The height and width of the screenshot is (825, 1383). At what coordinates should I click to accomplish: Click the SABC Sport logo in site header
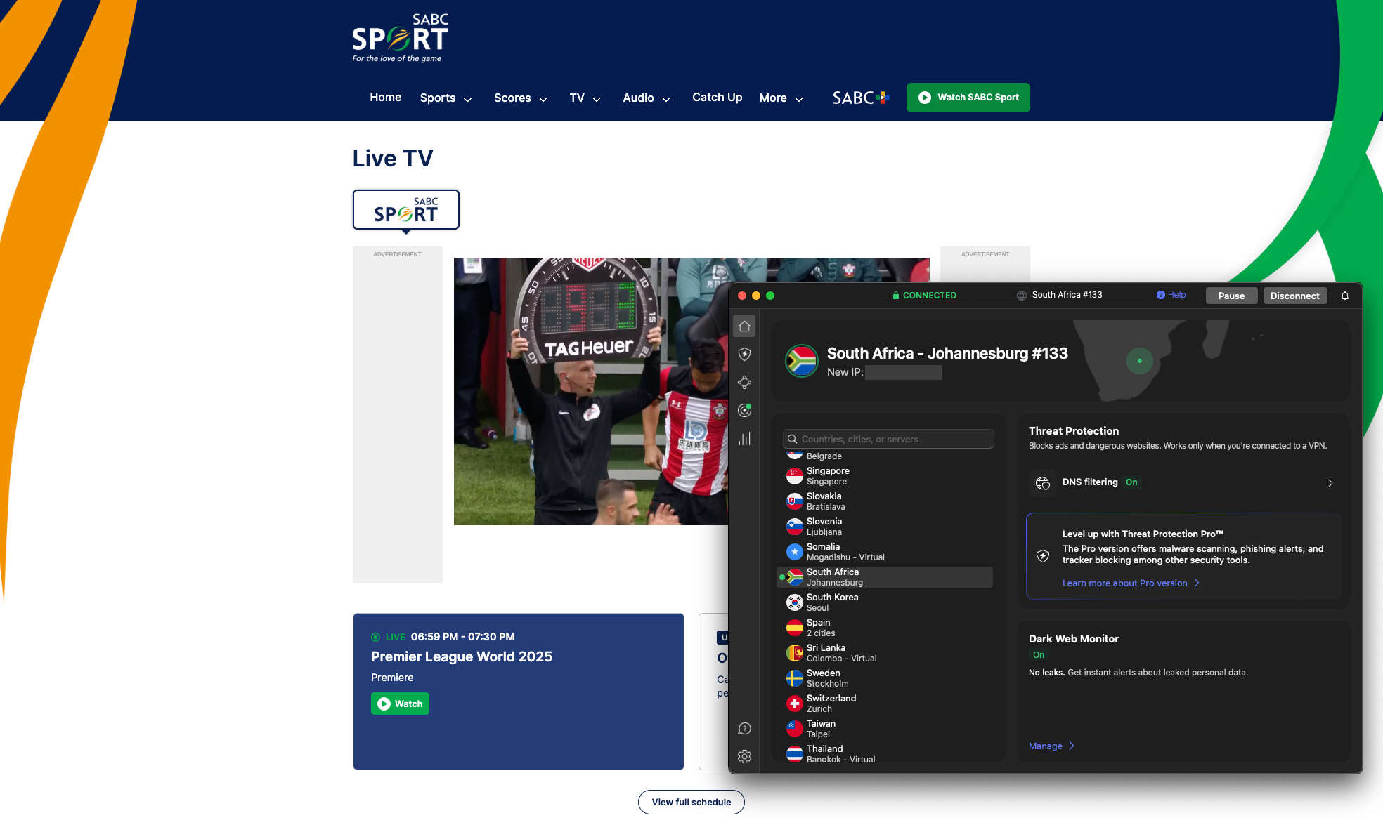[x=400, y=38]
